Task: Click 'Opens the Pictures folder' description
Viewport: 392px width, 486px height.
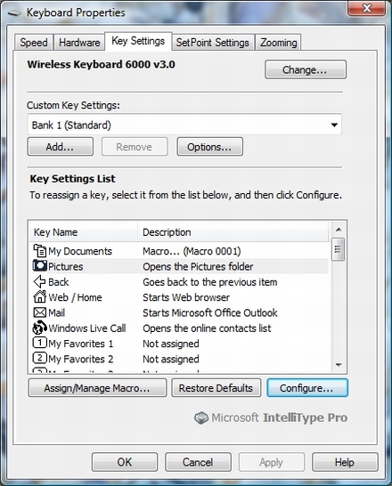Action: tap(198, 266)
